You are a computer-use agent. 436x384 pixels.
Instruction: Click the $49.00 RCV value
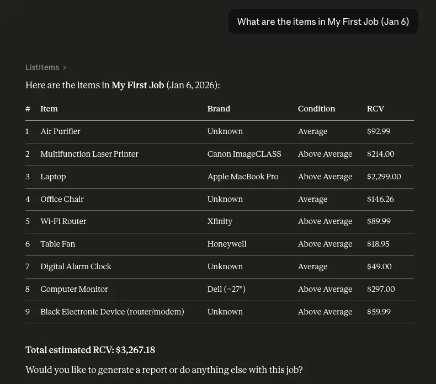point(379,266)
